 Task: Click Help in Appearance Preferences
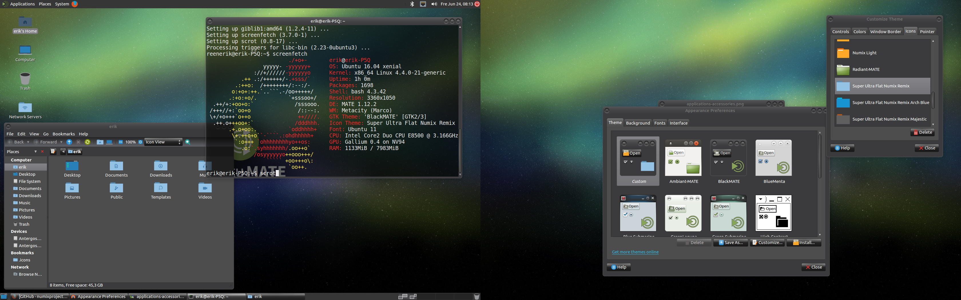(619, 267)
